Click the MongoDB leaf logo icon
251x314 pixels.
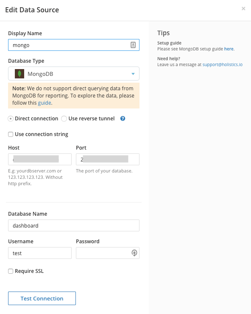coord(20,74)
